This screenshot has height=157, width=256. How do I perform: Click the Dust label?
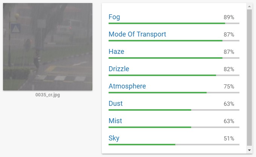[116, 104]
